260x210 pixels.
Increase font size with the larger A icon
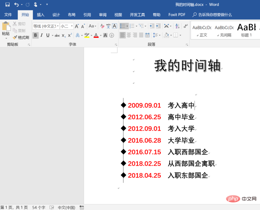[x=77, y=26]
